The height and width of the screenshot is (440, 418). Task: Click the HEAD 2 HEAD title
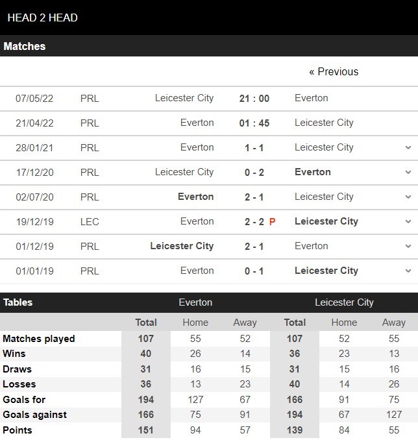coord(43,18)
